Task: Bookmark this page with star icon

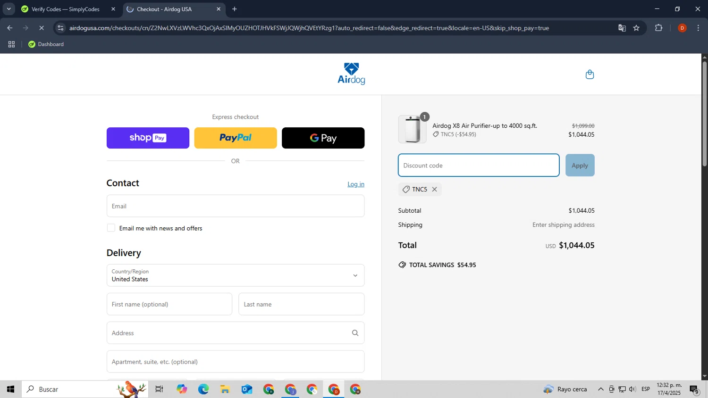Action: coord(636,28)
